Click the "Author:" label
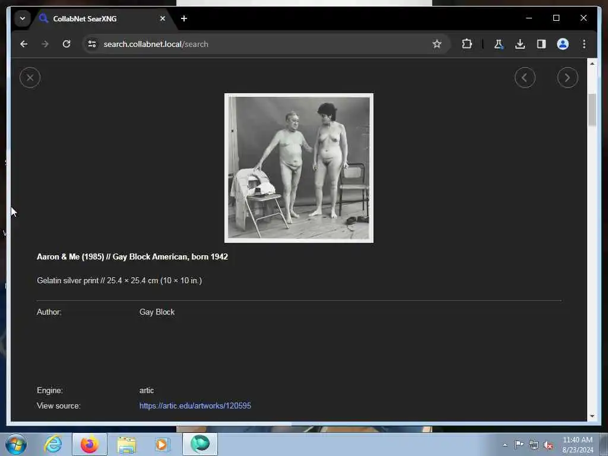The height and width of the screenshot is (456, 608). point(49,312)
